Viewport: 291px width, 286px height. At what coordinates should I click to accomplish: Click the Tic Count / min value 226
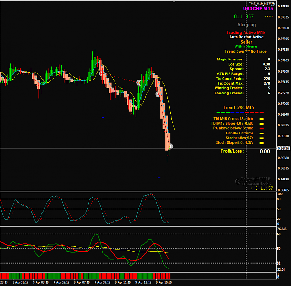pos(267,79)
